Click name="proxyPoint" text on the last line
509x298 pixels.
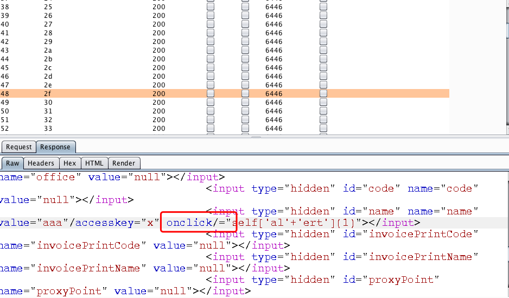53,291
